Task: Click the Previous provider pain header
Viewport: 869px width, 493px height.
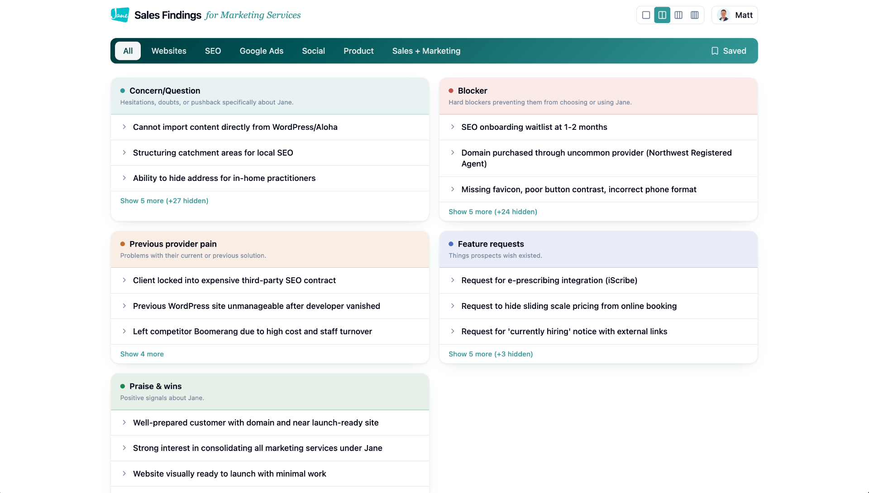Action: point(270,249)
